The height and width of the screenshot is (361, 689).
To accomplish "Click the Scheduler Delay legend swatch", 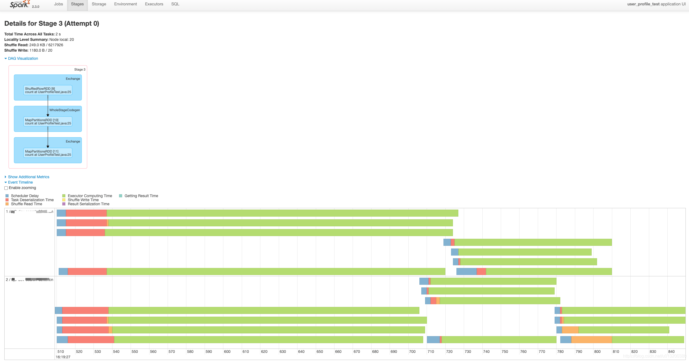I will (7, 196).
